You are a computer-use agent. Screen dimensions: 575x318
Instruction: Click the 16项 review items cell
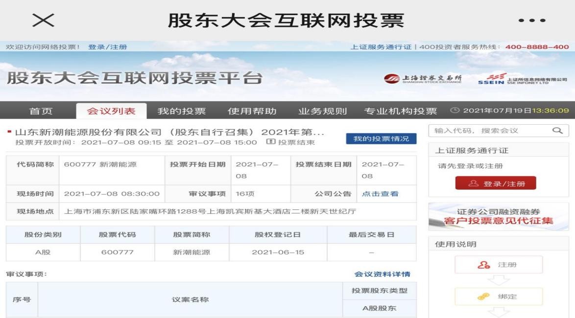[x=261, y=194]
